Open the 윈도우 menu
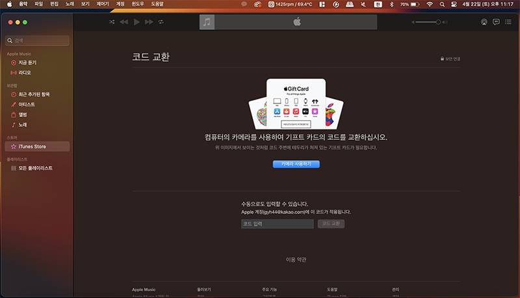The width and height of the screenshot is (520, 298). point(138,4)
